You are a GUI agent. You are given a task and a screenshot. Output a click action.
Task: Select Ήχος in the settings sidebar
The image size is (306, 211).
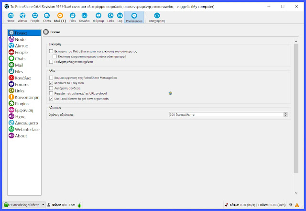click(24, 116)
